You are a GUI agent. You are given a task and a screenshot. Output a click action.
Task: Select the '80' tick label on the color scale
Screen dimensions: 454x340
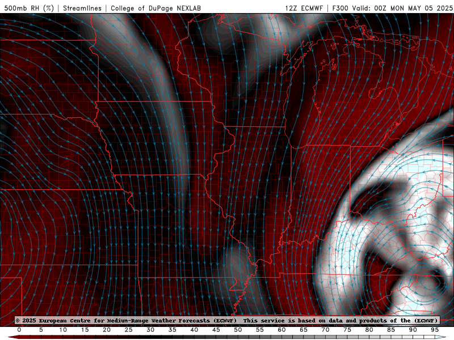pyautogui.click(x=369, y=330)
